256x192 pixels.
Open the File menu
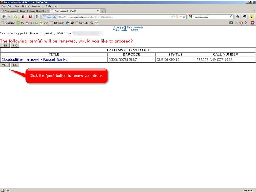coord(3,6)
